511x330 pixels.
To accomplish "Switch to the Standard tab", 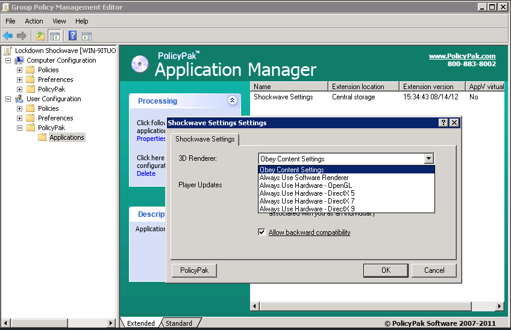I will click(x=179, y=323).
